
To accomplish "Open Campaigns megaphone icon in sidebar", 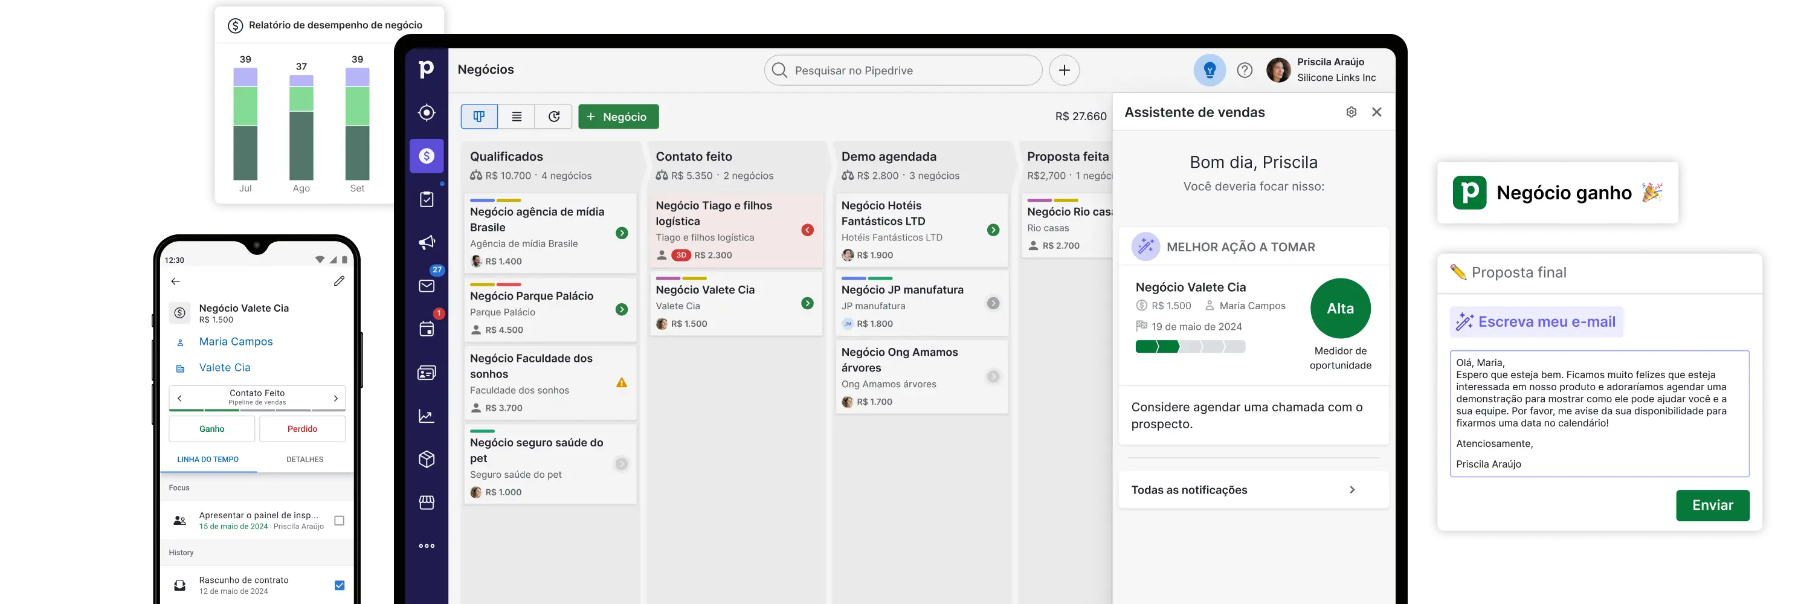I will pyautogui.click(x=427, y=243).
